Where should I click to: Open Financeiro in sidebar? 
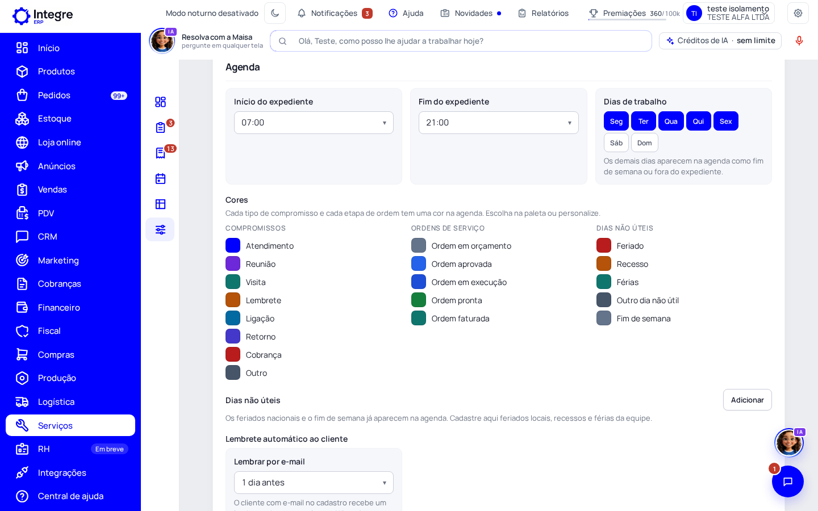70,308
